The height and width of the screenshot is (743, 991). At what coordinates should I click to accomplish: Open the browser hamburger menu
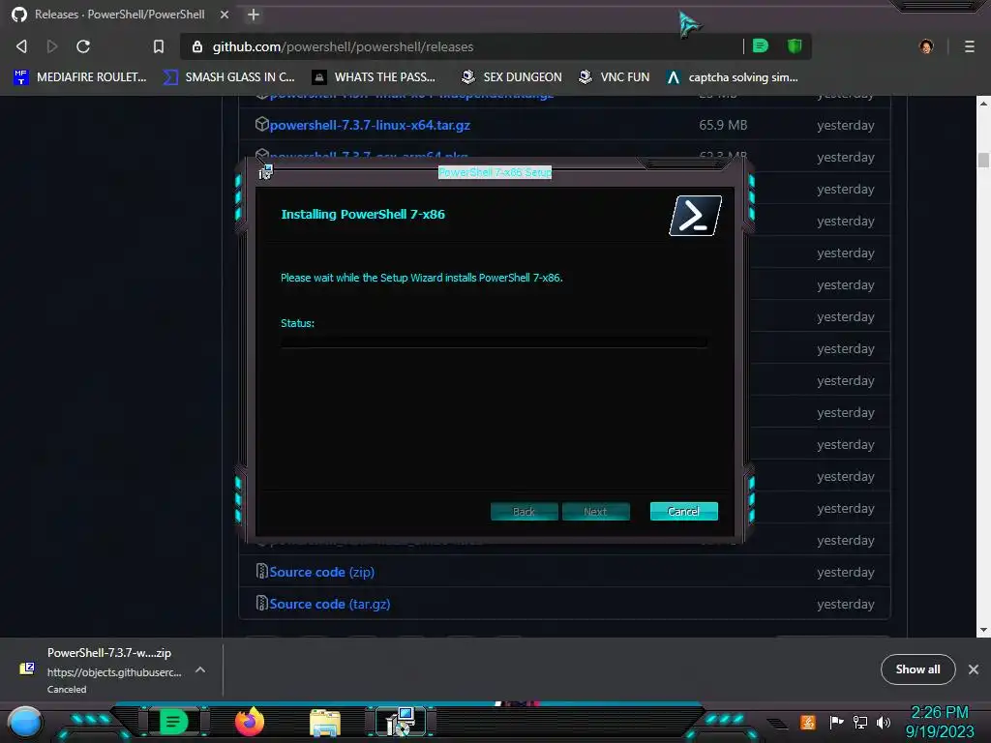[x=969, y=46]
